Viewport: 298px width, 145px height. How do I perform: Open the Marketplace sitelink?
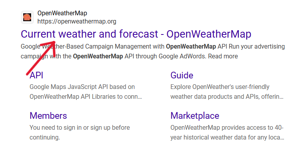pos(195,116)
